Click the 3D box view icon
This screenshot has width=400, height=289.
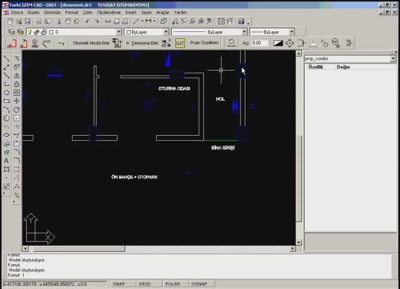163,21
